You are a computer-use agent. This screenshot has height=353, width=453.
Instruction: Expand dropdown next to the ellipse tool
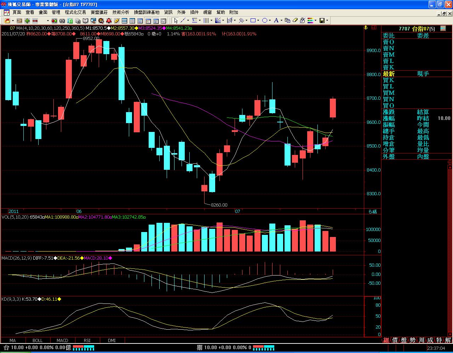[270, 21]
